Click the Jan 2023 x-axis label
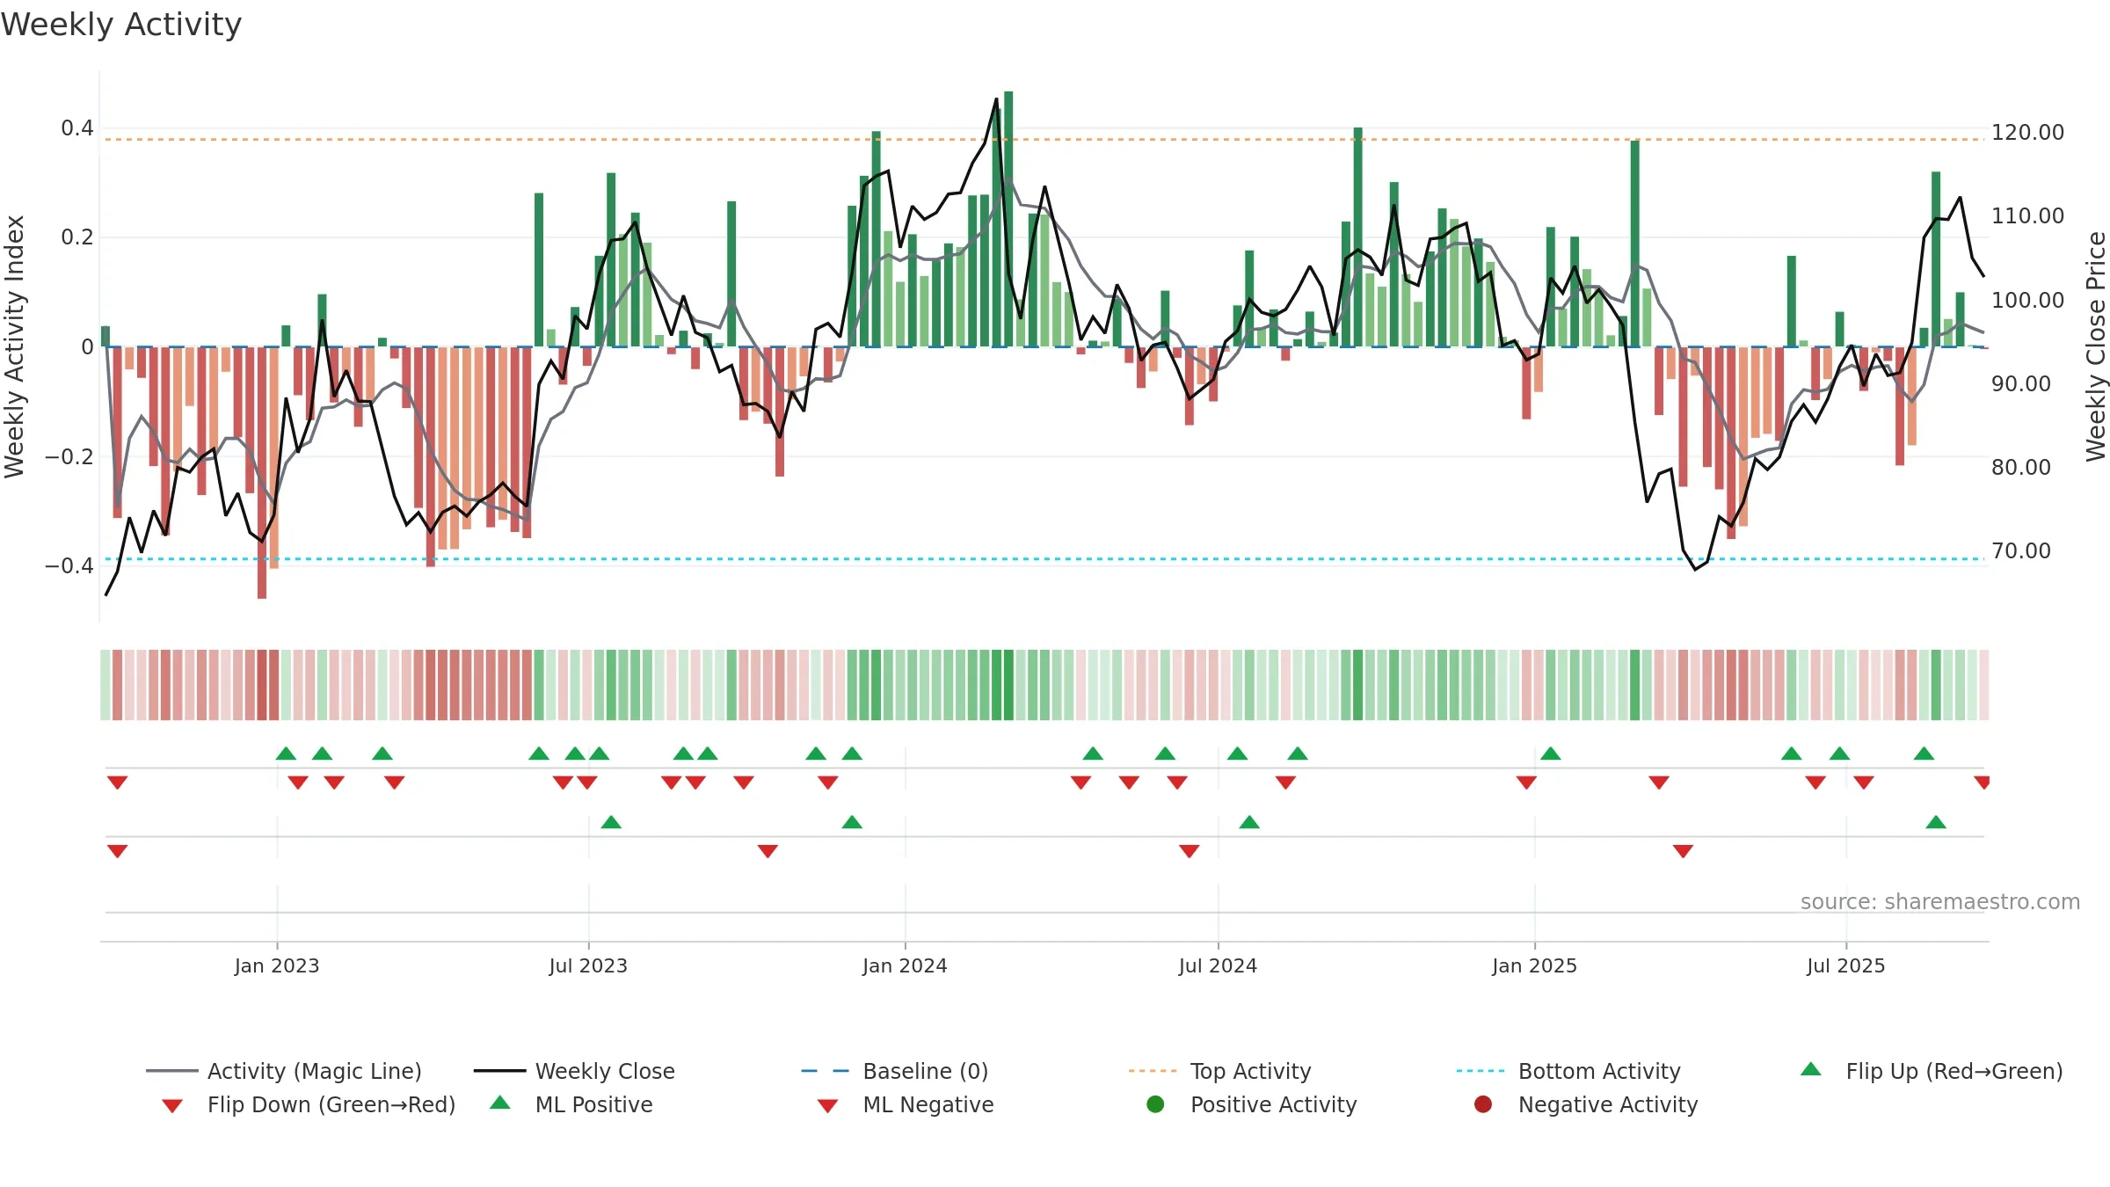The image size is (2110, 1187). pyautogui.click(x=277, y=966)
